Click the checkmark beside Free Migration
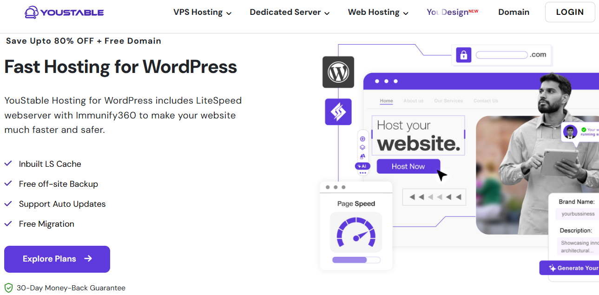Viewport: 599px width, 295px height. (x=8, y=223)
